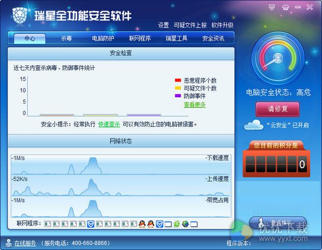Image resolution: width=322 pixels, height=250 pixels.
Task: Click the 带宽占用 graph label
Action: [218, 200]
